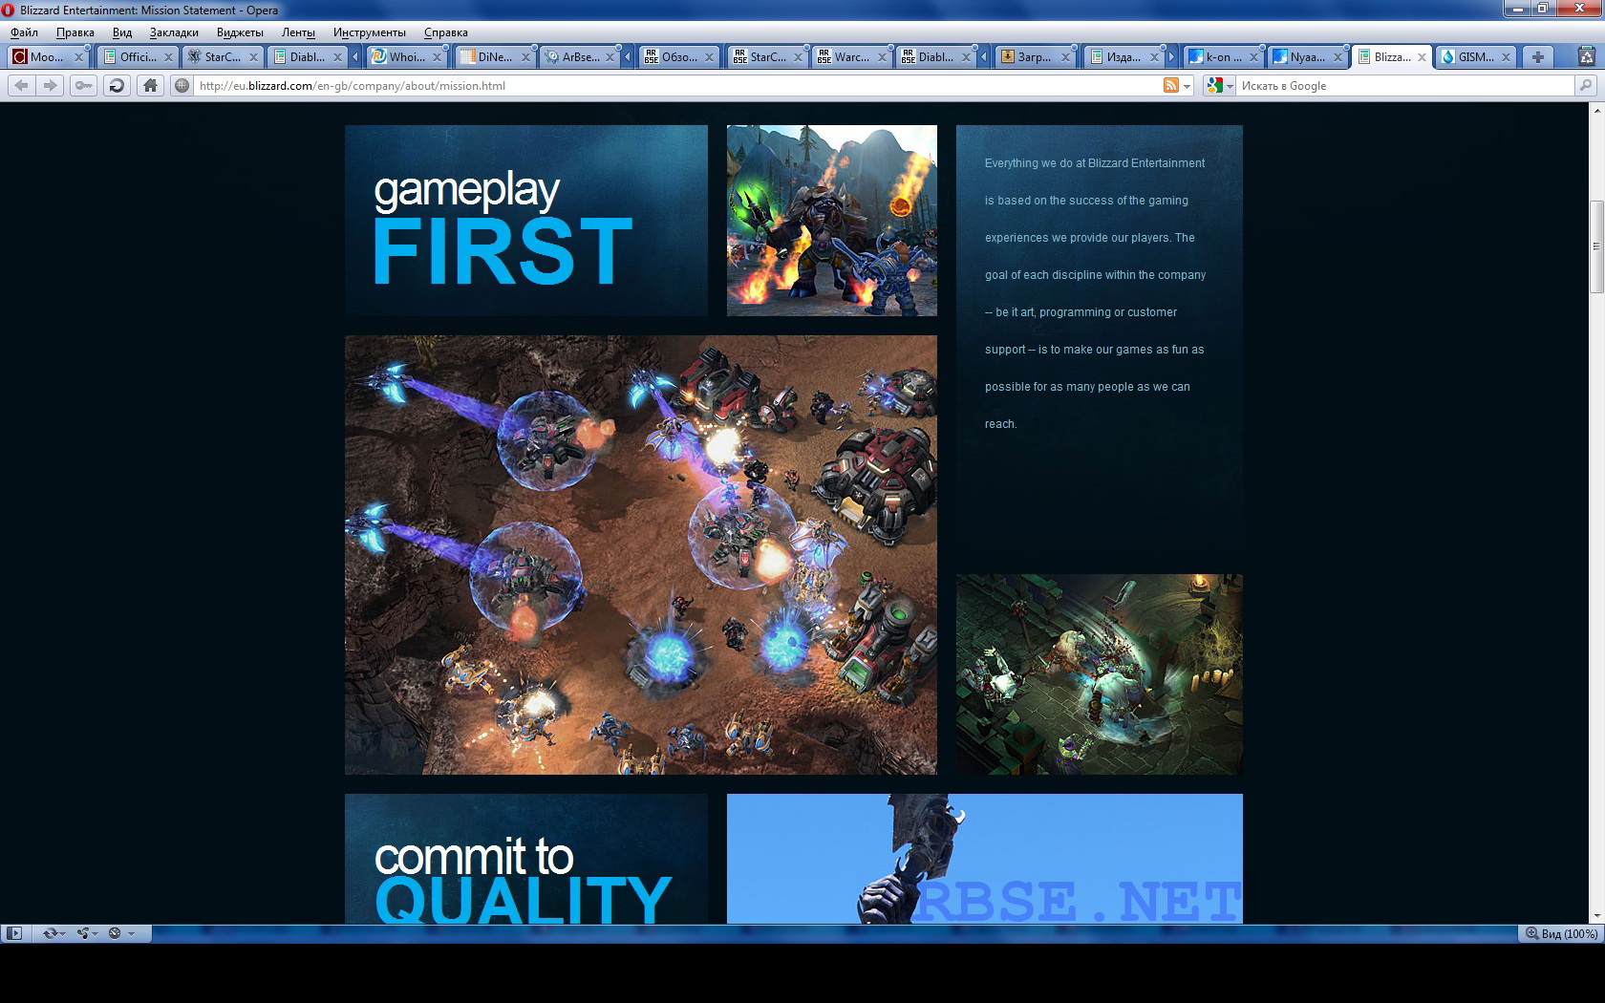1605x1003 pixels.
Task: Close the 'Blizza...' active tab
Action: (x=1422, y=57)
